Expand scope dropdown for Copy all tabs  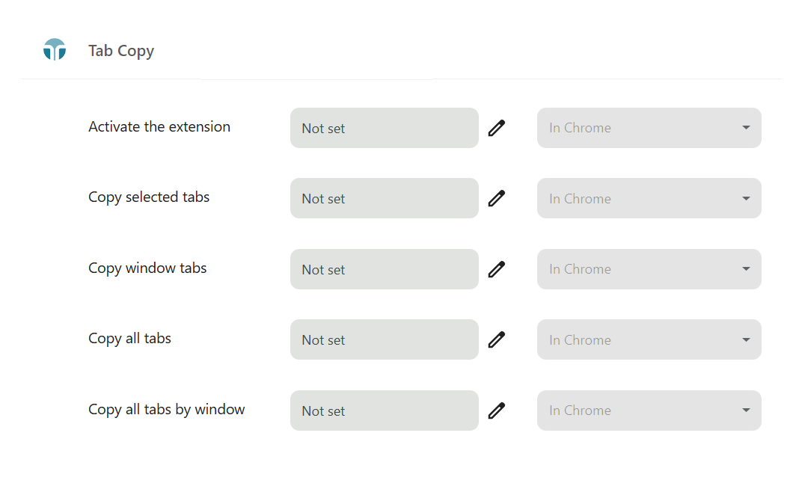[x=649, y=339]
